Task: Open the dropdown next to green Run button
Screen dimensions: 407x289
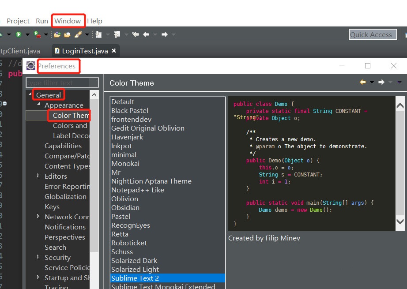Action: [x=27, y=34]
